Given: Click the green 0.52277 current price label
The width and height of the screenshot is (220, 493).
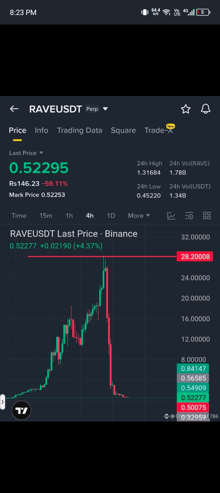Looking at the screenshot, I should (x=193, y=398).
